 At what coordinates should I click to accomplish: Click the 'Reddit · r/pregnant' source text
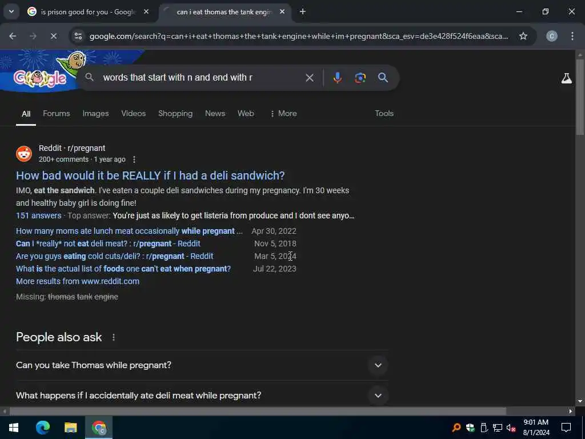click(x=72, y=148)
